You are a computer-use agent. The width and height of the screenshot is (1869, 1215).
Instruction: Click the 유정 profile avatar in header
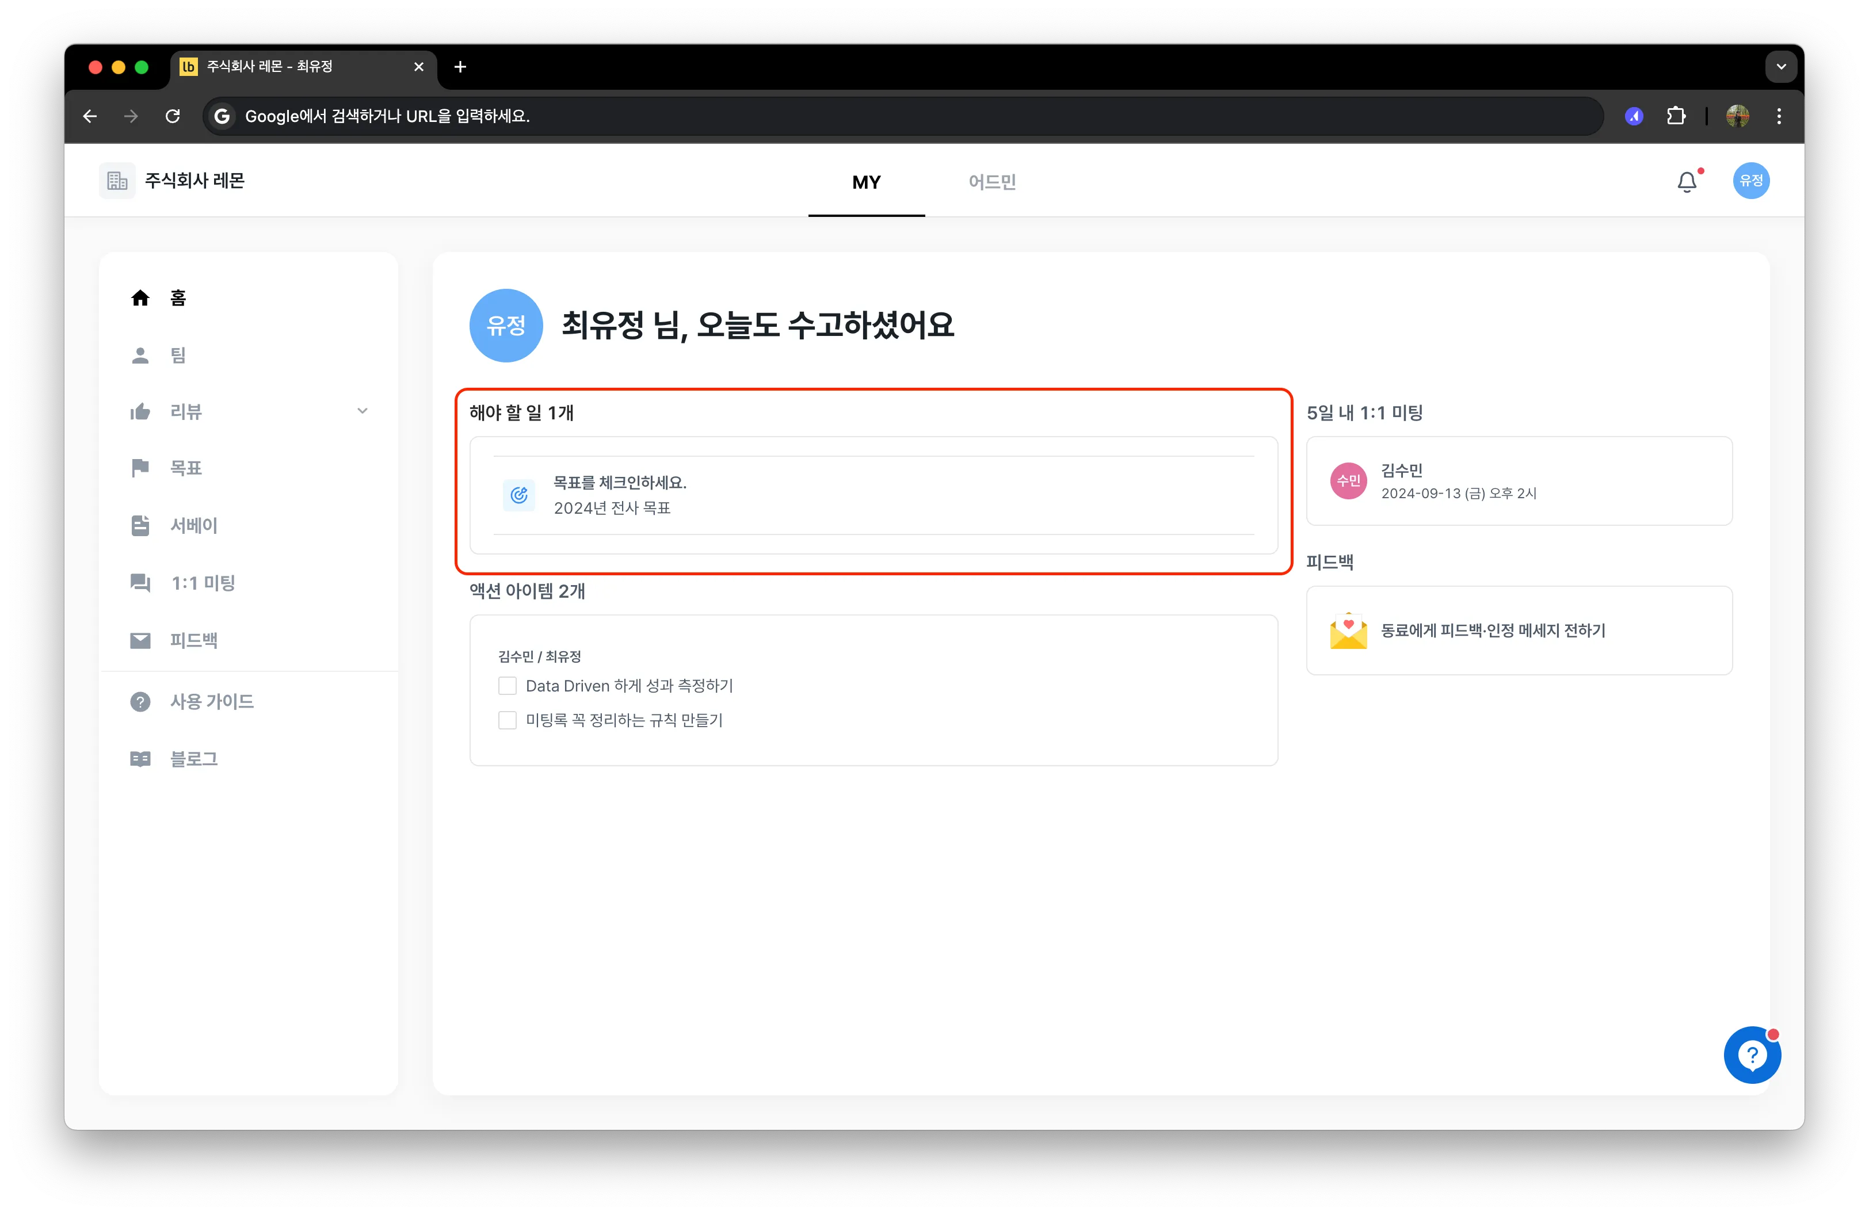coord(1750,181)
